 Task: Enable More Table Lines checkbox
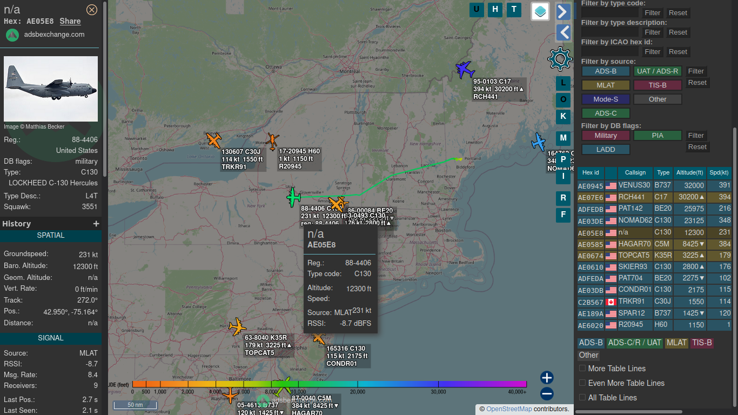tap(582, 368)
